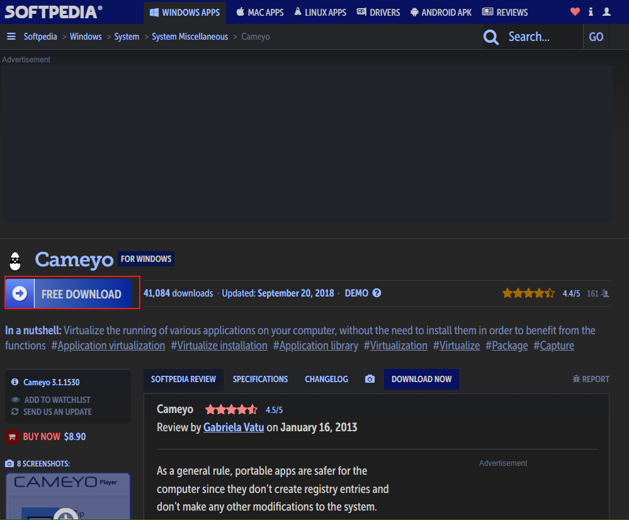Open author Gabriela Vatu link

pos(234,427)
